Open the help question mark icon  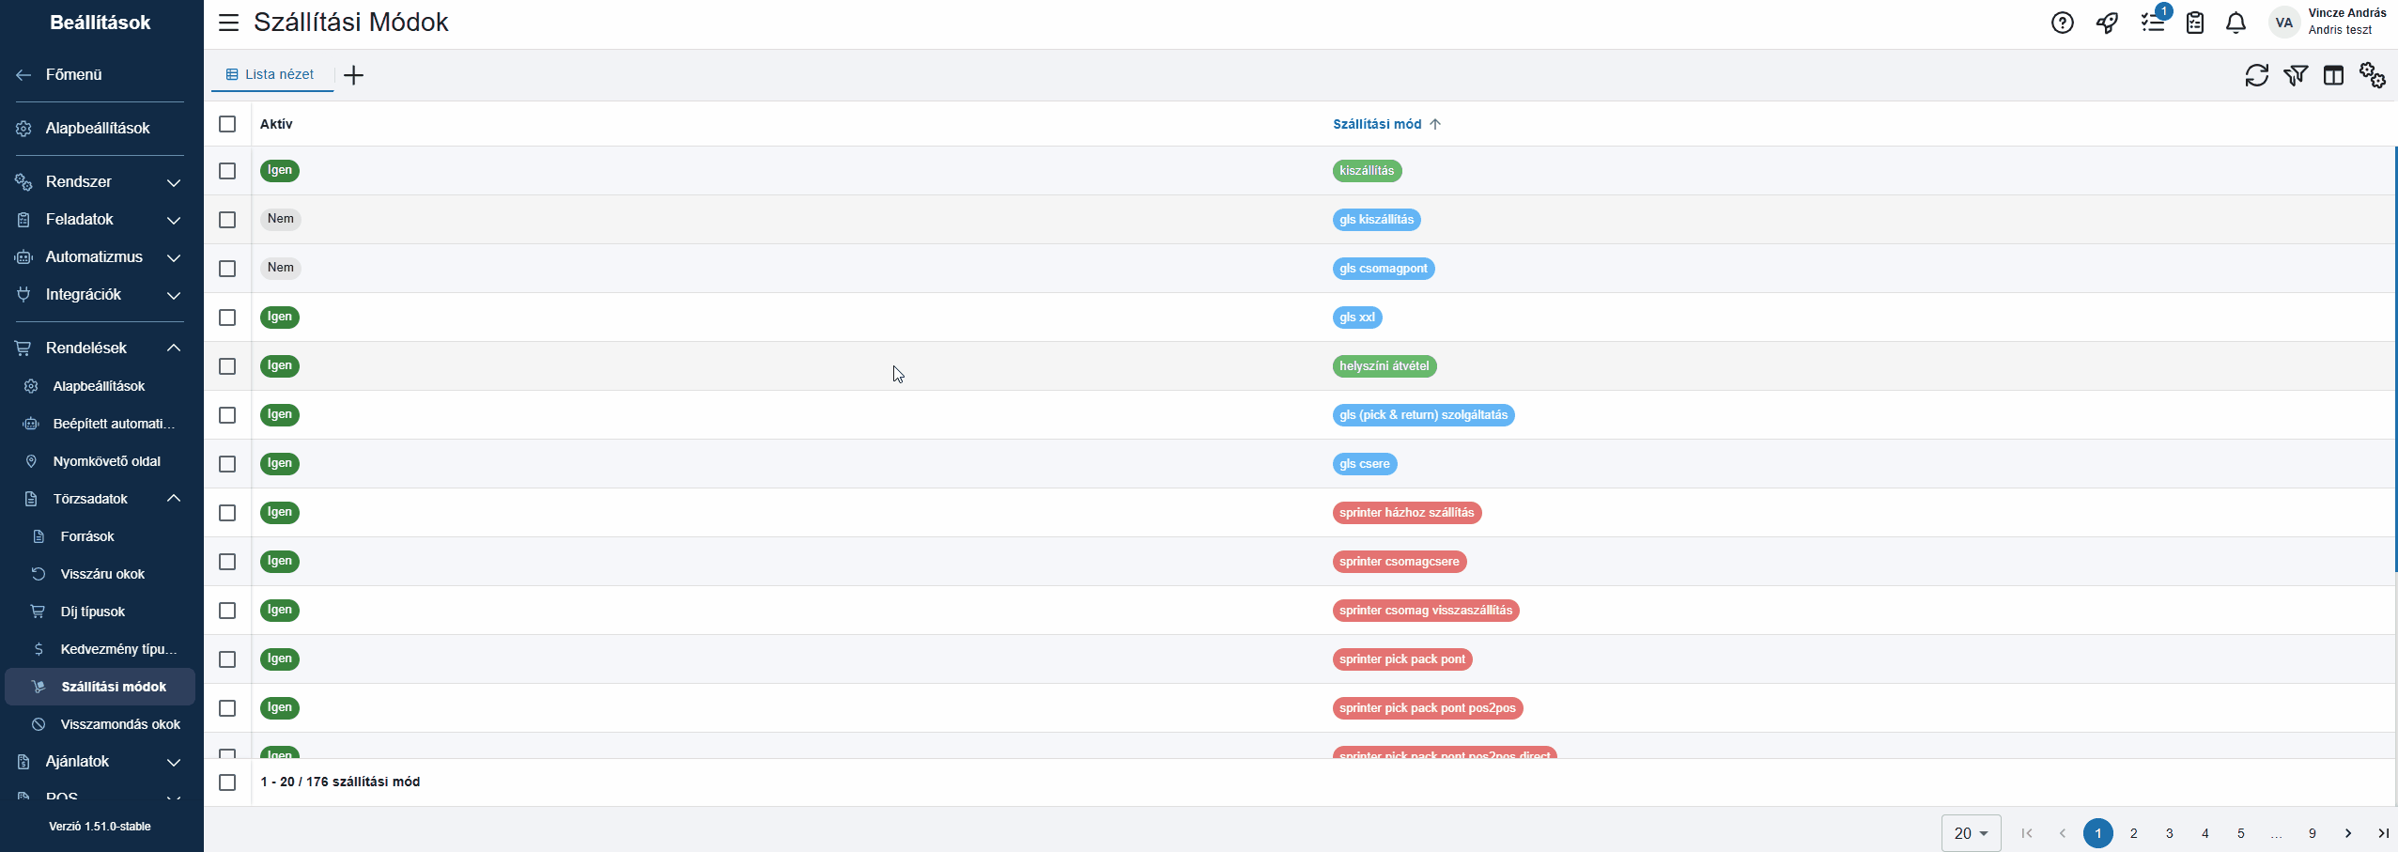pyautogui.click(x=2062, y=23)
